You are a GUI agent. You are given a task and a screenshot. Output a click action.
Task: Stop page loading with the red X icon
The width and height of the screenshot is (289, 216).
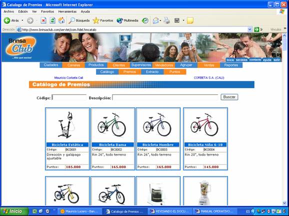click(43, 20)
